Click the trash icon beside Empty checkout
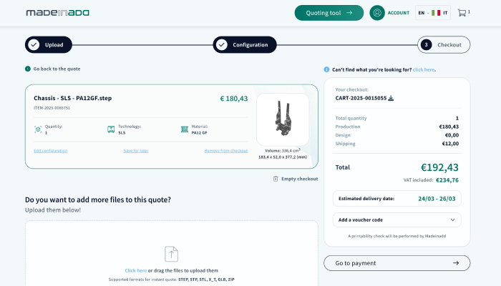This screenshot has height=286, width=501. click(x=276, y=179)
